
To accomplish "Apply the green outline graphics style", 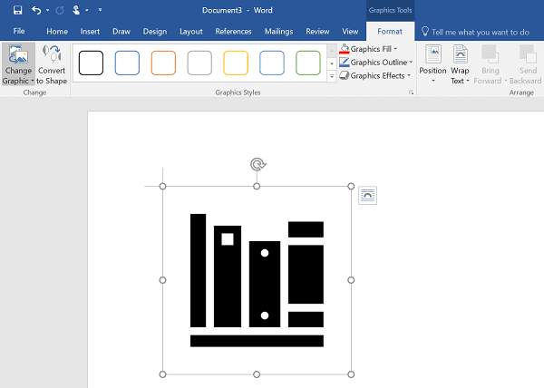I will (x=308, y=63).
